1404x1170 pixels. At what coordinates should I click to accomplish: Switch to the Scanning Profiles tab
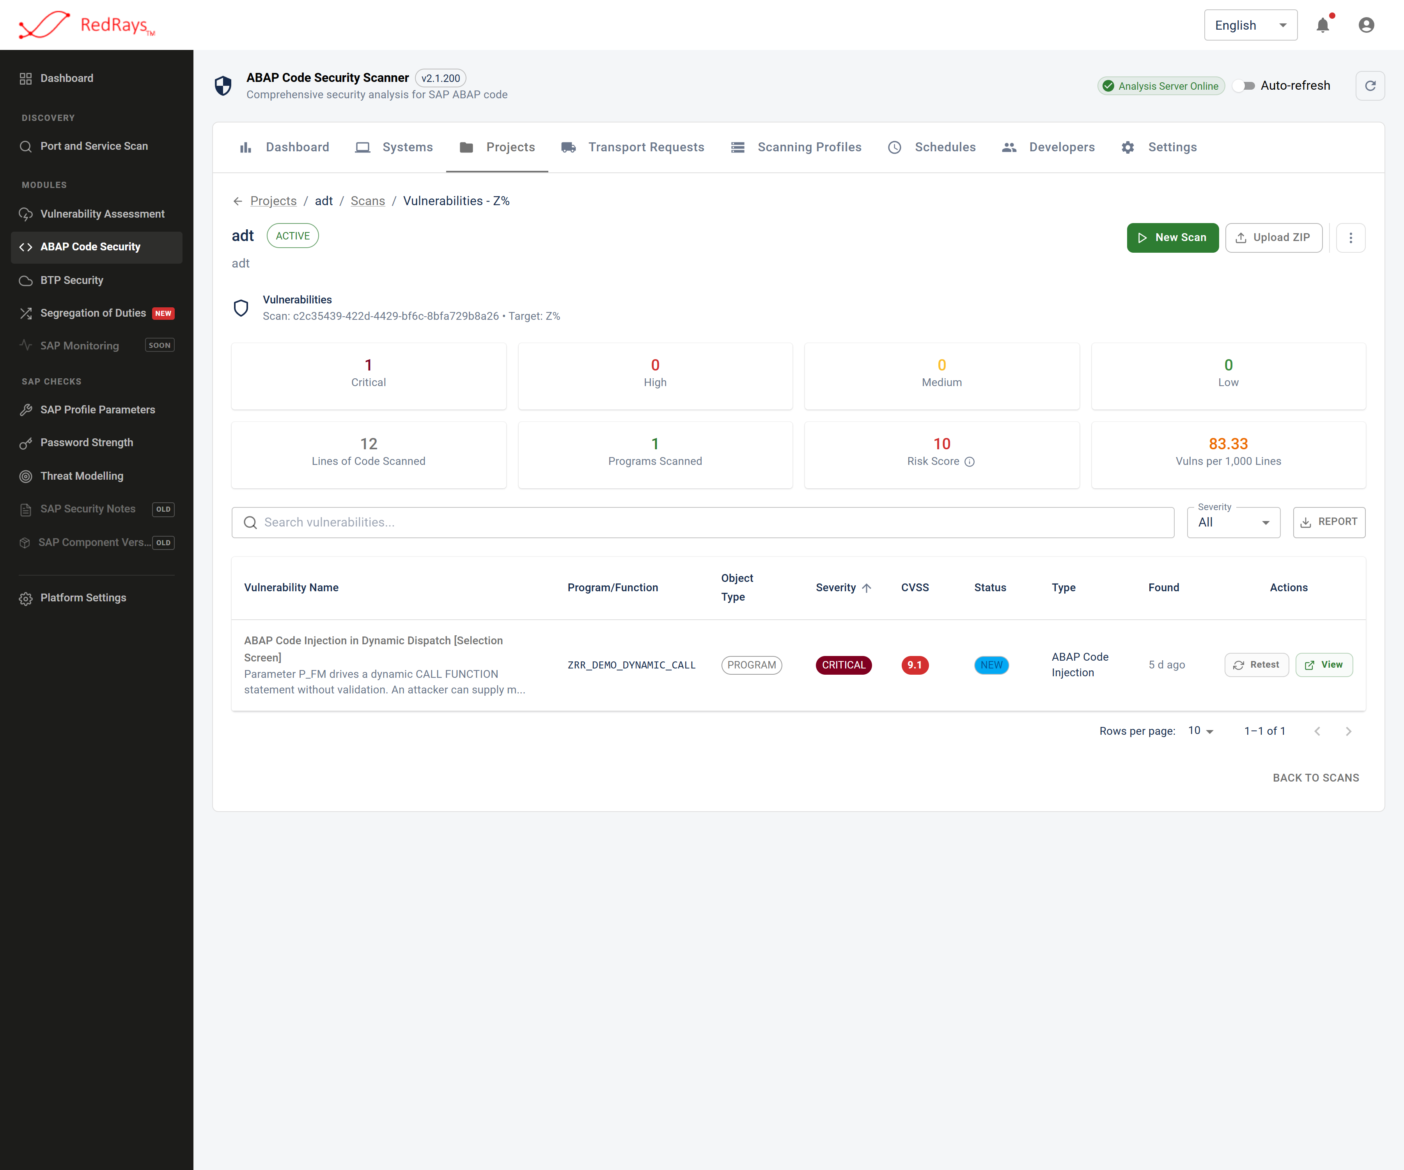pos(796,147)
